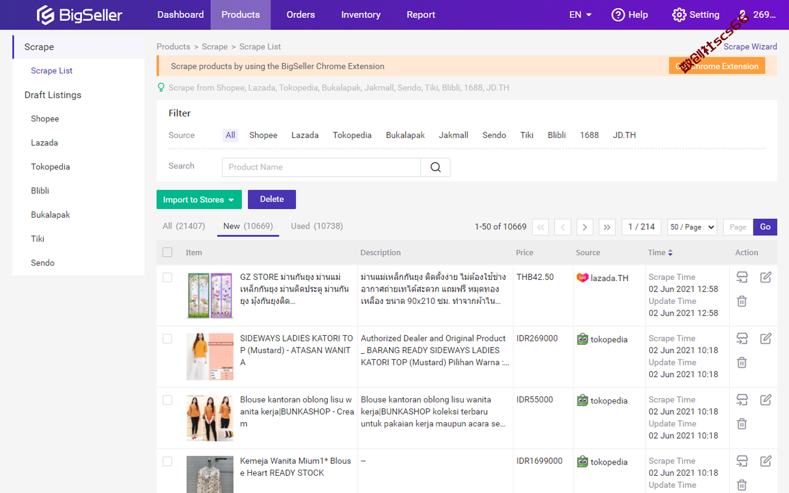Click the account user icon

[x=743, y=15]
